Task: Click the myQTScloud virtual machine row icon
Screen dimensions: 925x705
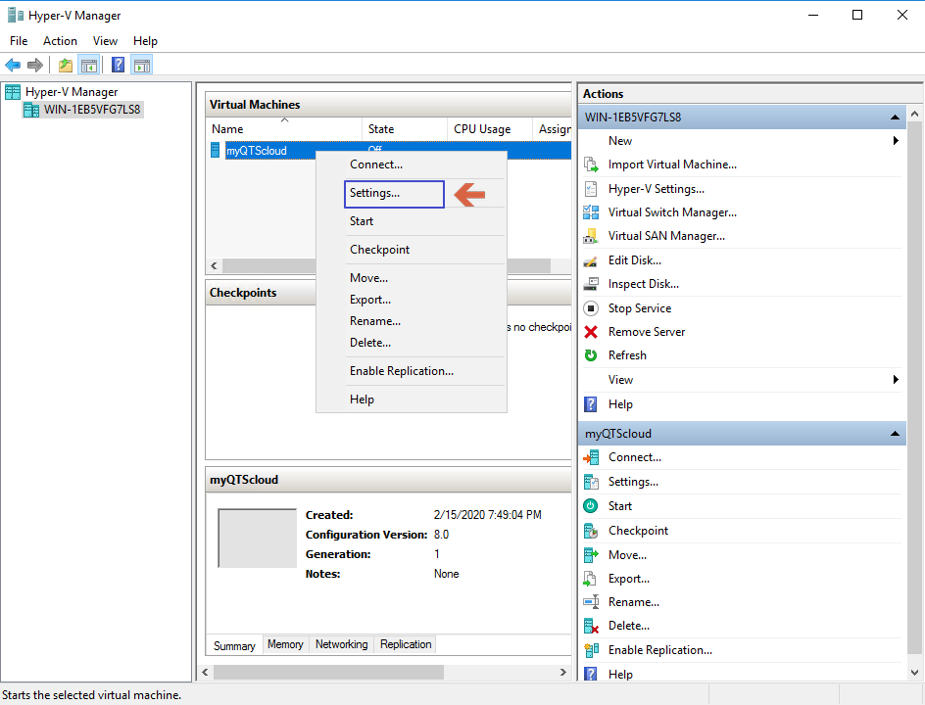Action: point(216,151)
